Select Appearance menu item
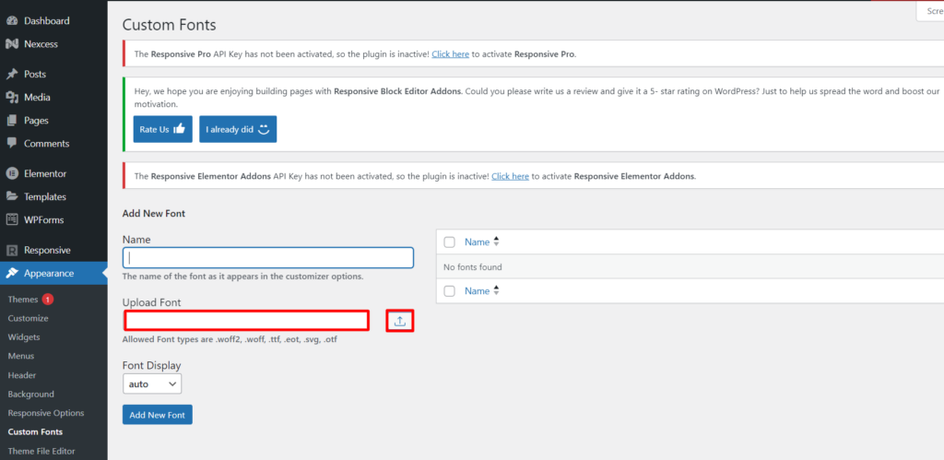Screen dimensions: 944x460 tap(53, 274)
